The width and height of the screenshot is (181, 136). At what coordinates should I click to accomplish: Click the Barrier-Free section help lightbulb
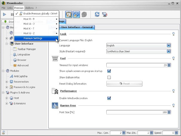(x=173, y=105)
